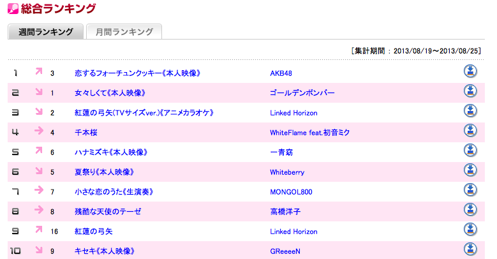Click the 総合ランキング heading icon

pyautogui.click(x=13, y=8)
